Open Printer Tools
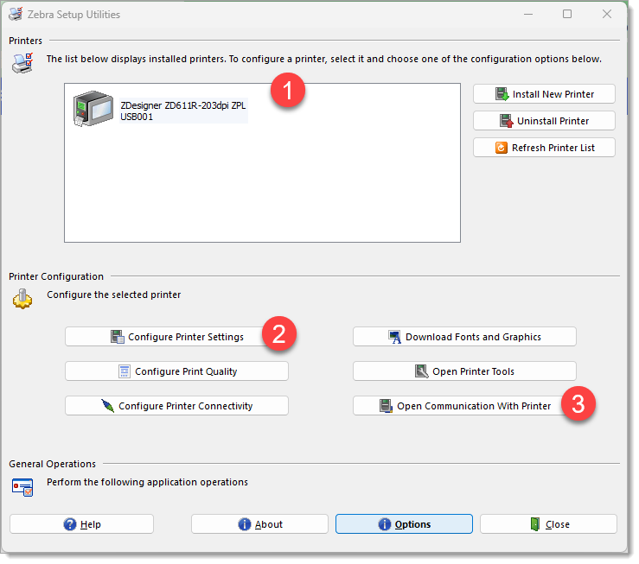The height and width of the screenshot is (564, 639). pyautogui.click(x=464, y=371)
